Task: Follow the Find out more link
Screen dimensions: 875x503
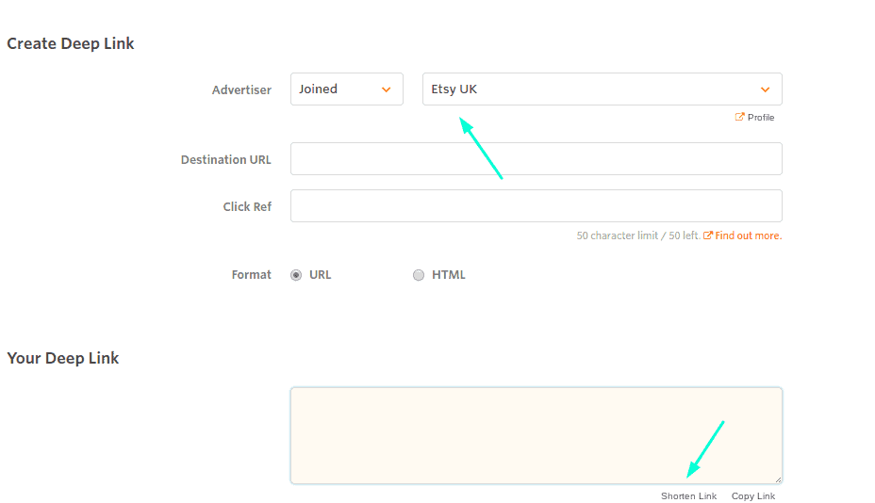Action: pos(749,235)
